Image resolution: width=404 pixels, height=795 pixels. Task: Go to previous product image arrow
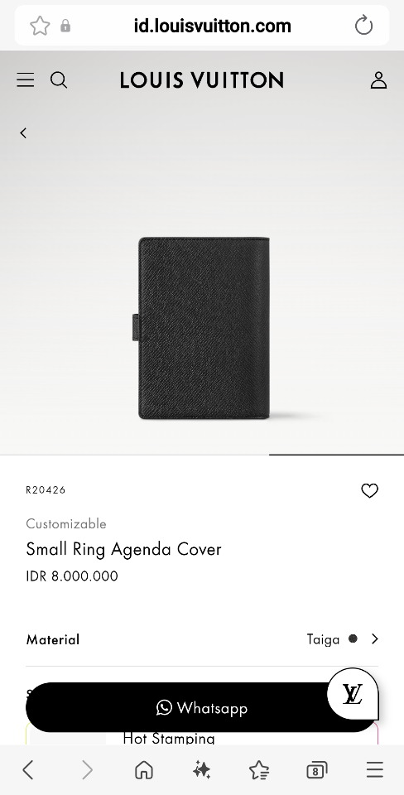pyautogui.click(x=23, y=132)
